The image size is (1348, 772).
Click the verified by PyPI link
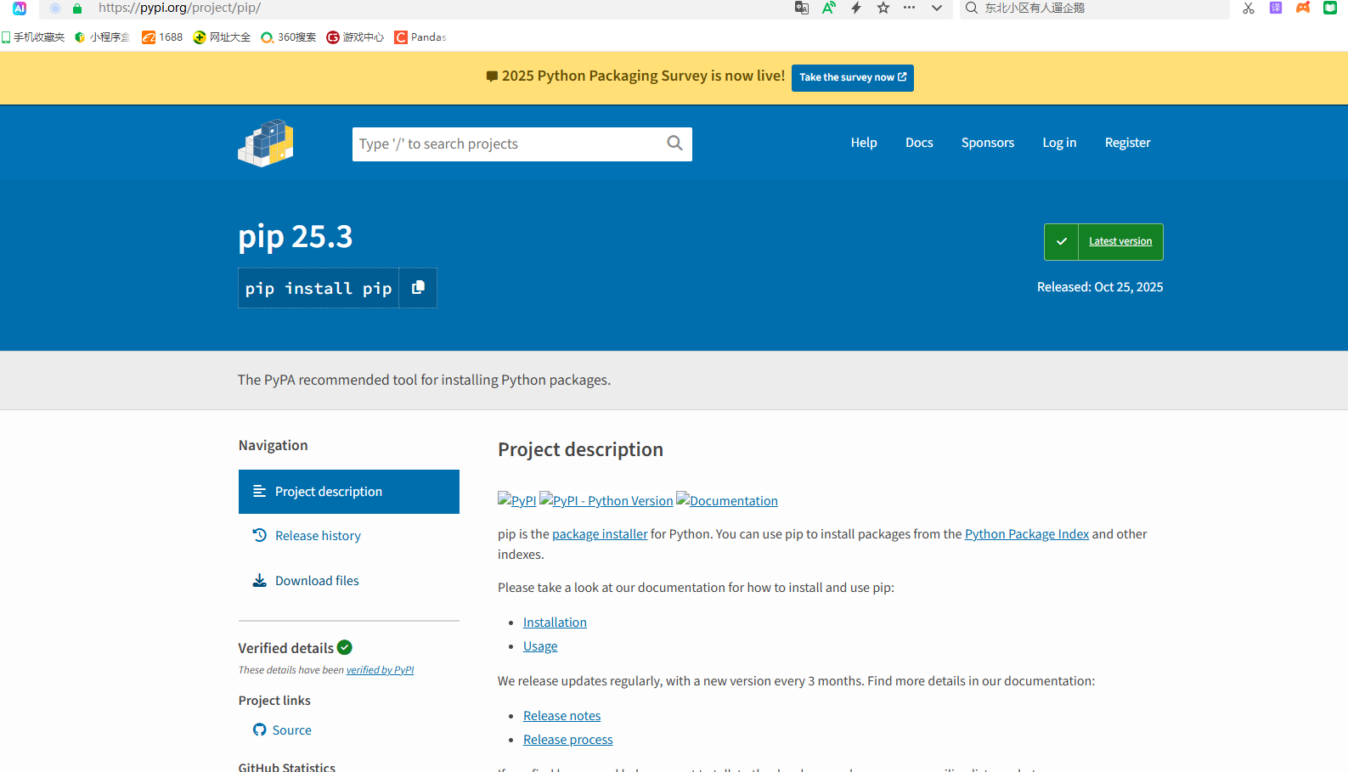(380, 670)
